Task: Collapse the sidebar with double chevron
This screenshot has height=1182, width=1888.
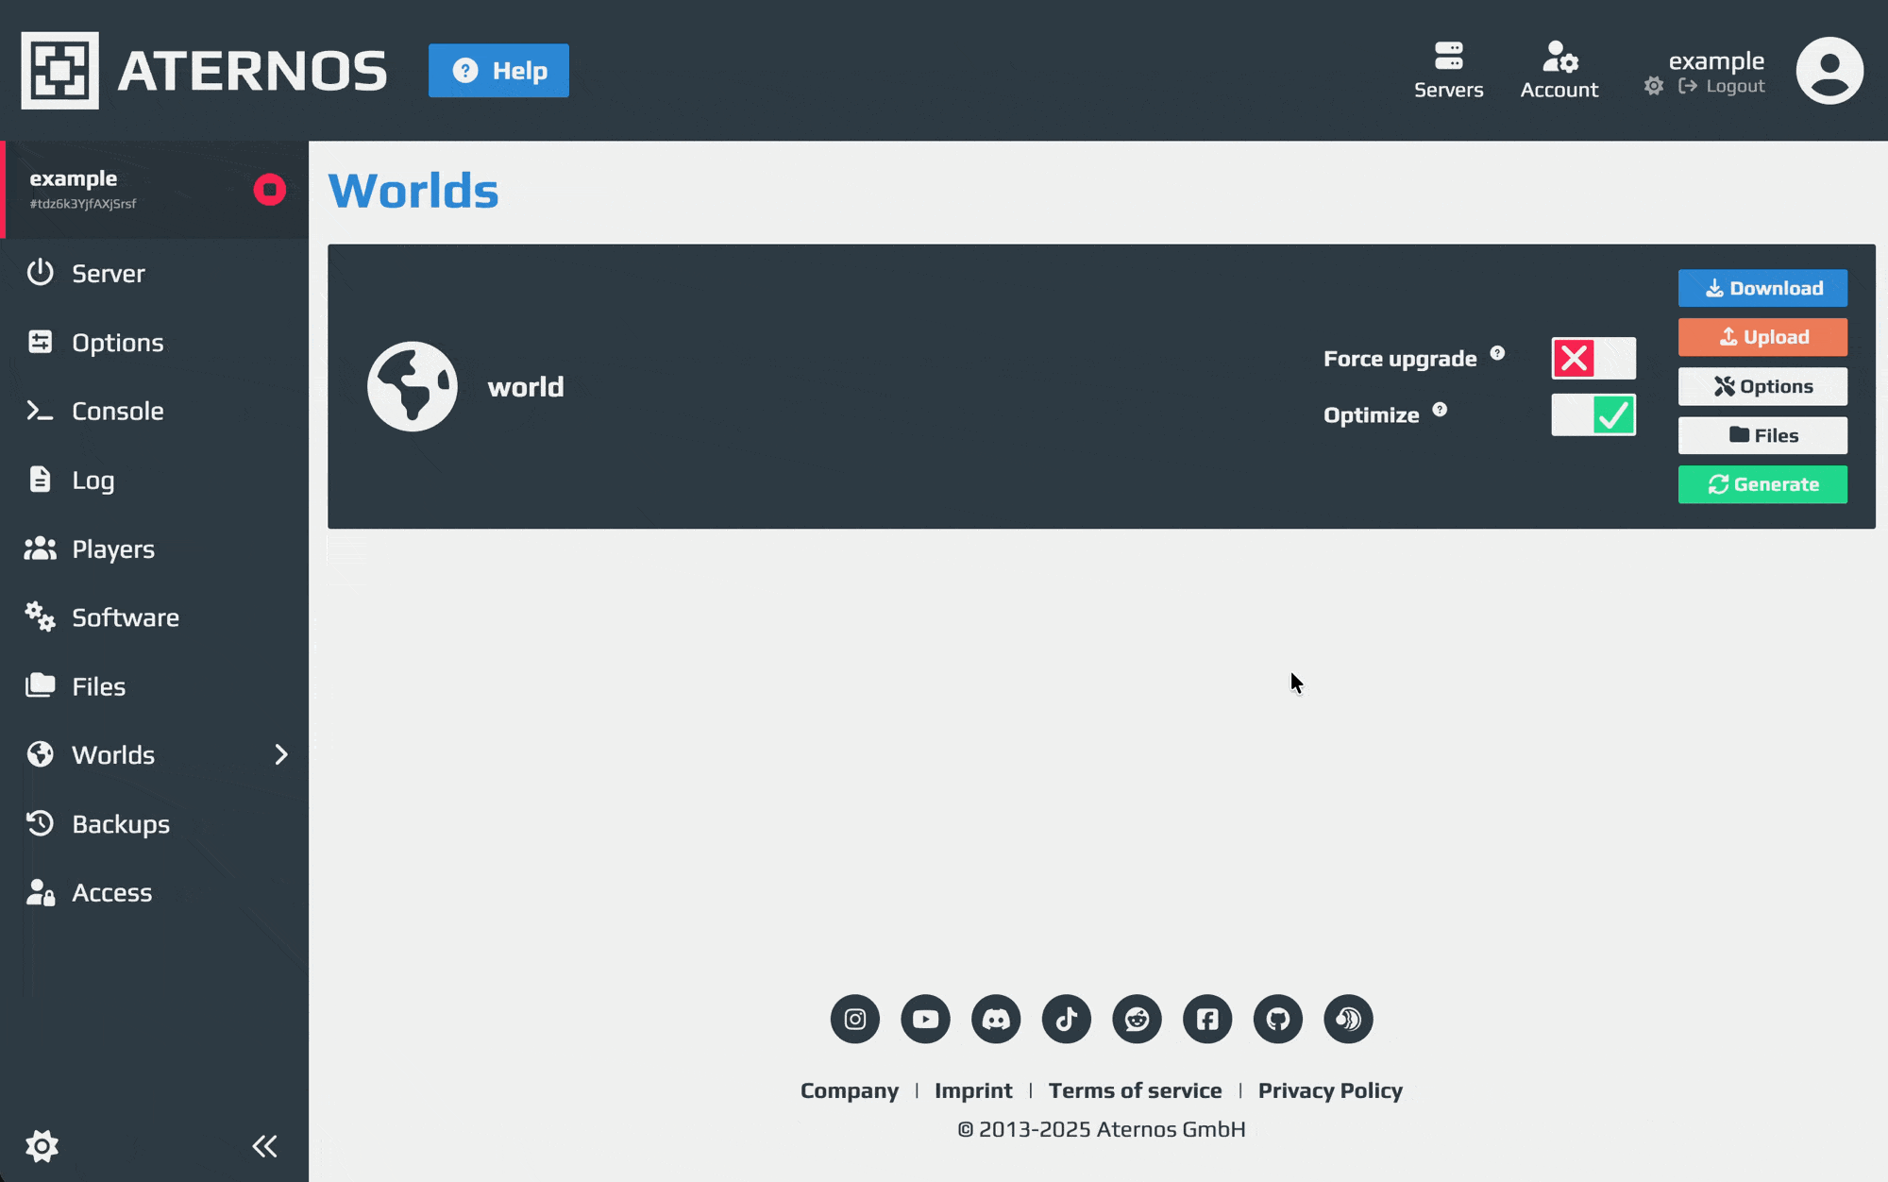Action: 264,1146
